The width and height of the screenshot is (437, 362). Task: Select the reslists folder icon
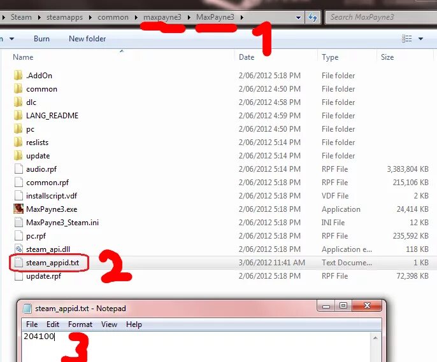(x=18, y=142)
